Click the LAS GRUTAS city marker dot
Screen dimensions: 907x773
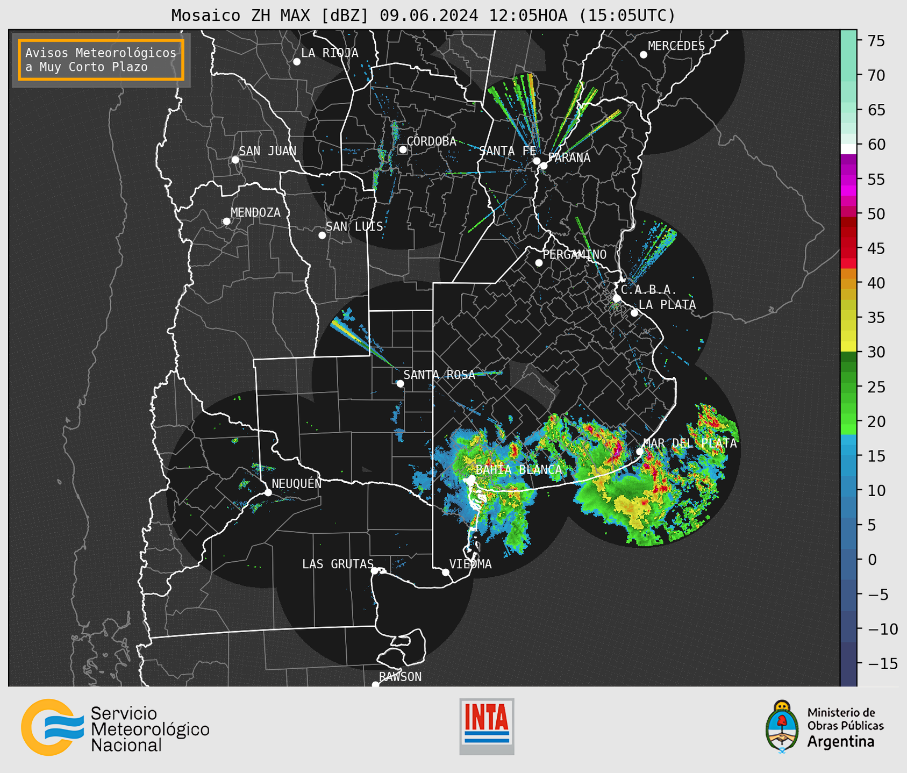pos(375,571)
